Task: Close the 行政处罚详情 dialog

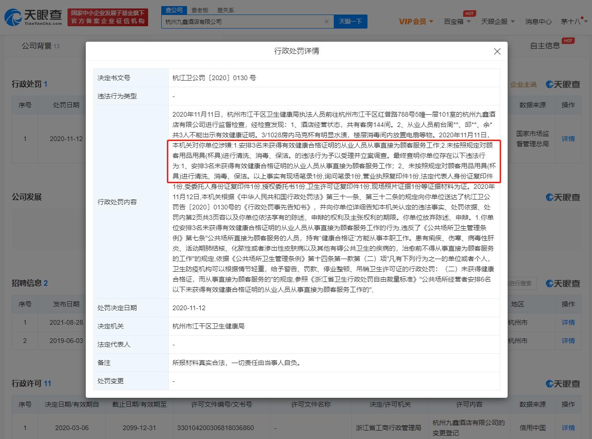Action: coord(497,52)
